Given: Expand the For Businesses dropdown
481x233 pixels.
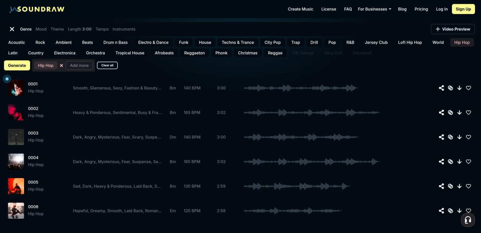Looking at the screenshot, I should (374, 9).
